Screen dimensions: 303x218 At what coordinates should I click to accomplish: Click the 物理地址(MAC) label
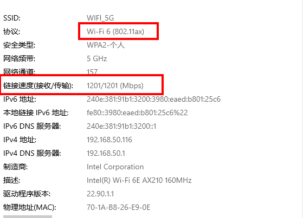point(30,207)
